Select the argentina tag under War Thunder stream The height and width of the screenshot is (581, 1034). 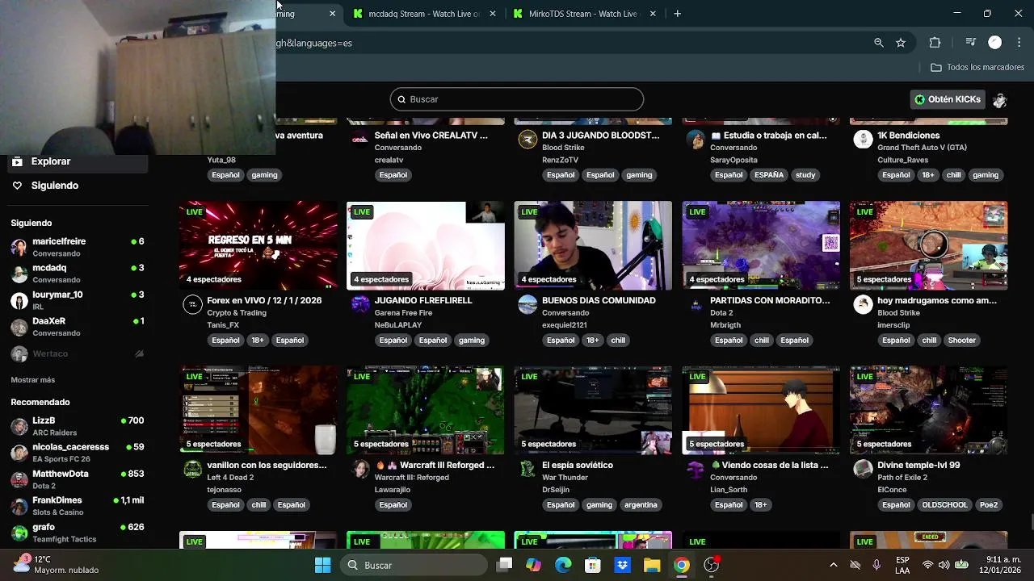(641, 505)
